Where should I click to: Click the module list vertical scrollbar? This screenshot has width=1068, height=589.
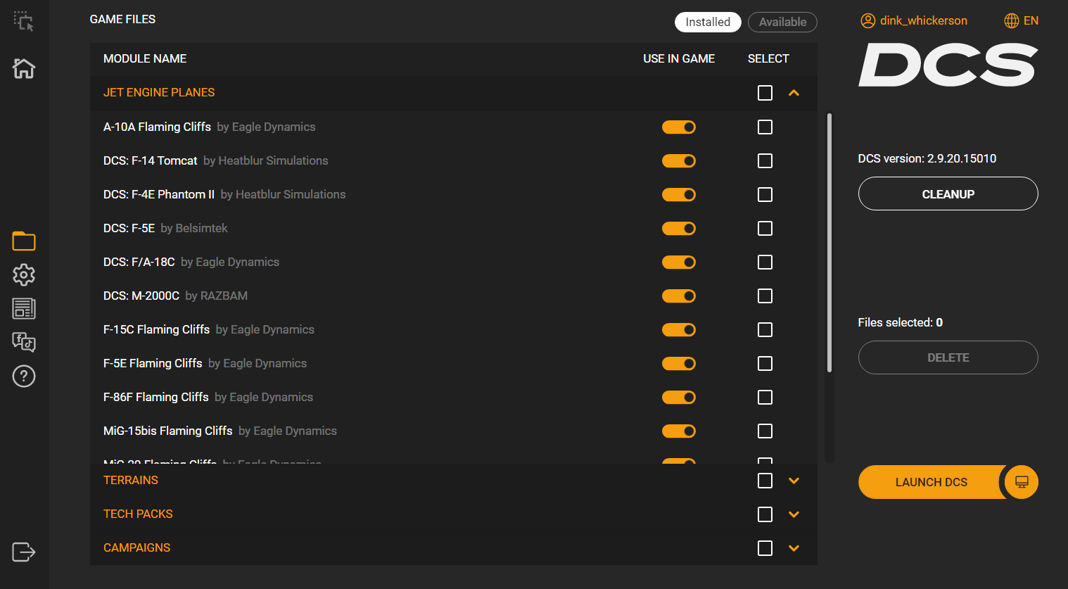point(829,243)
